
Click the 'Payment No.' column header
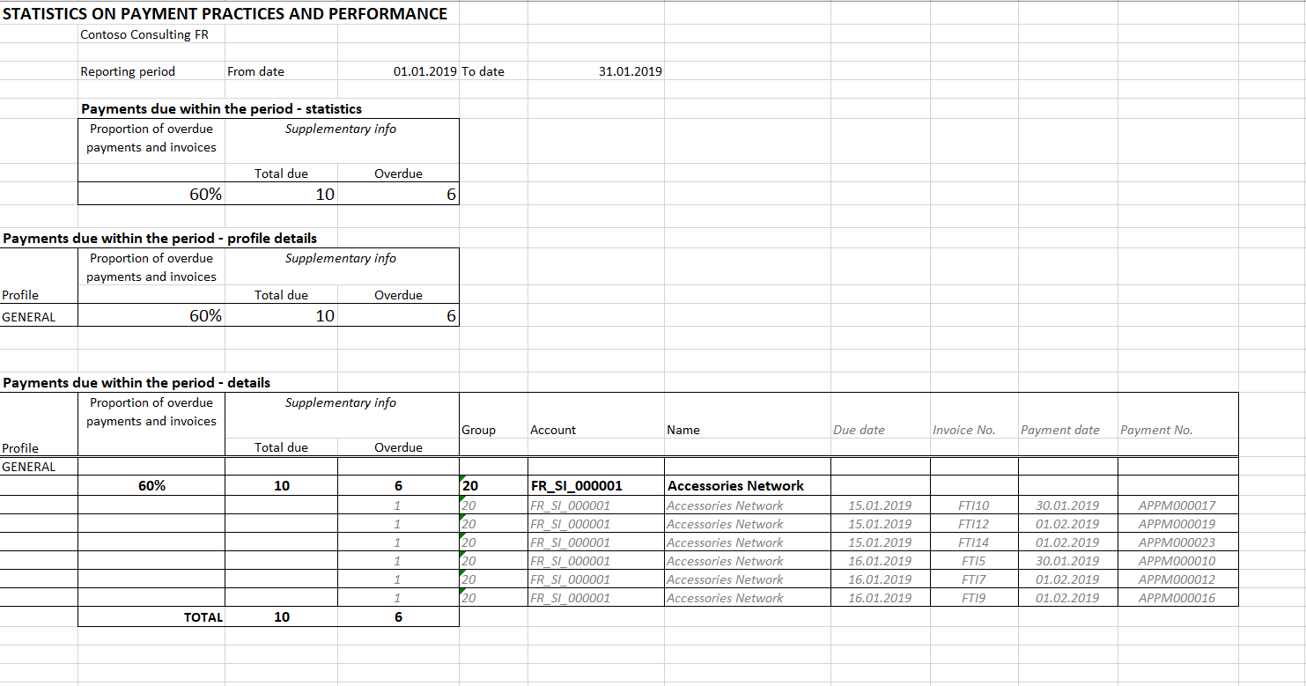coord(1156,430)
